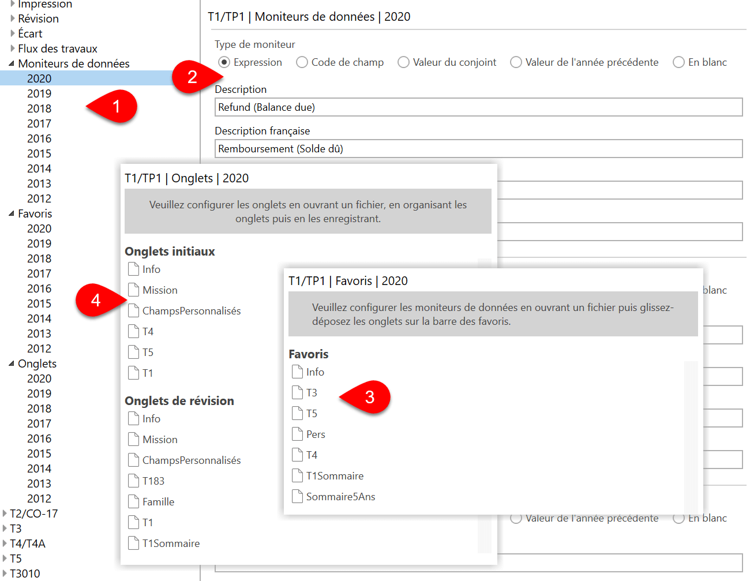Click the Description française input field

tap(478, 149)
